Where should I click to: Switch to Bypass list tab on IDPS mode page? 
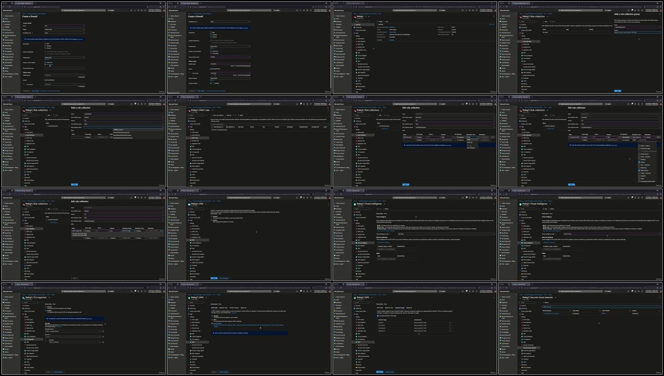click(x=243, y=308)
